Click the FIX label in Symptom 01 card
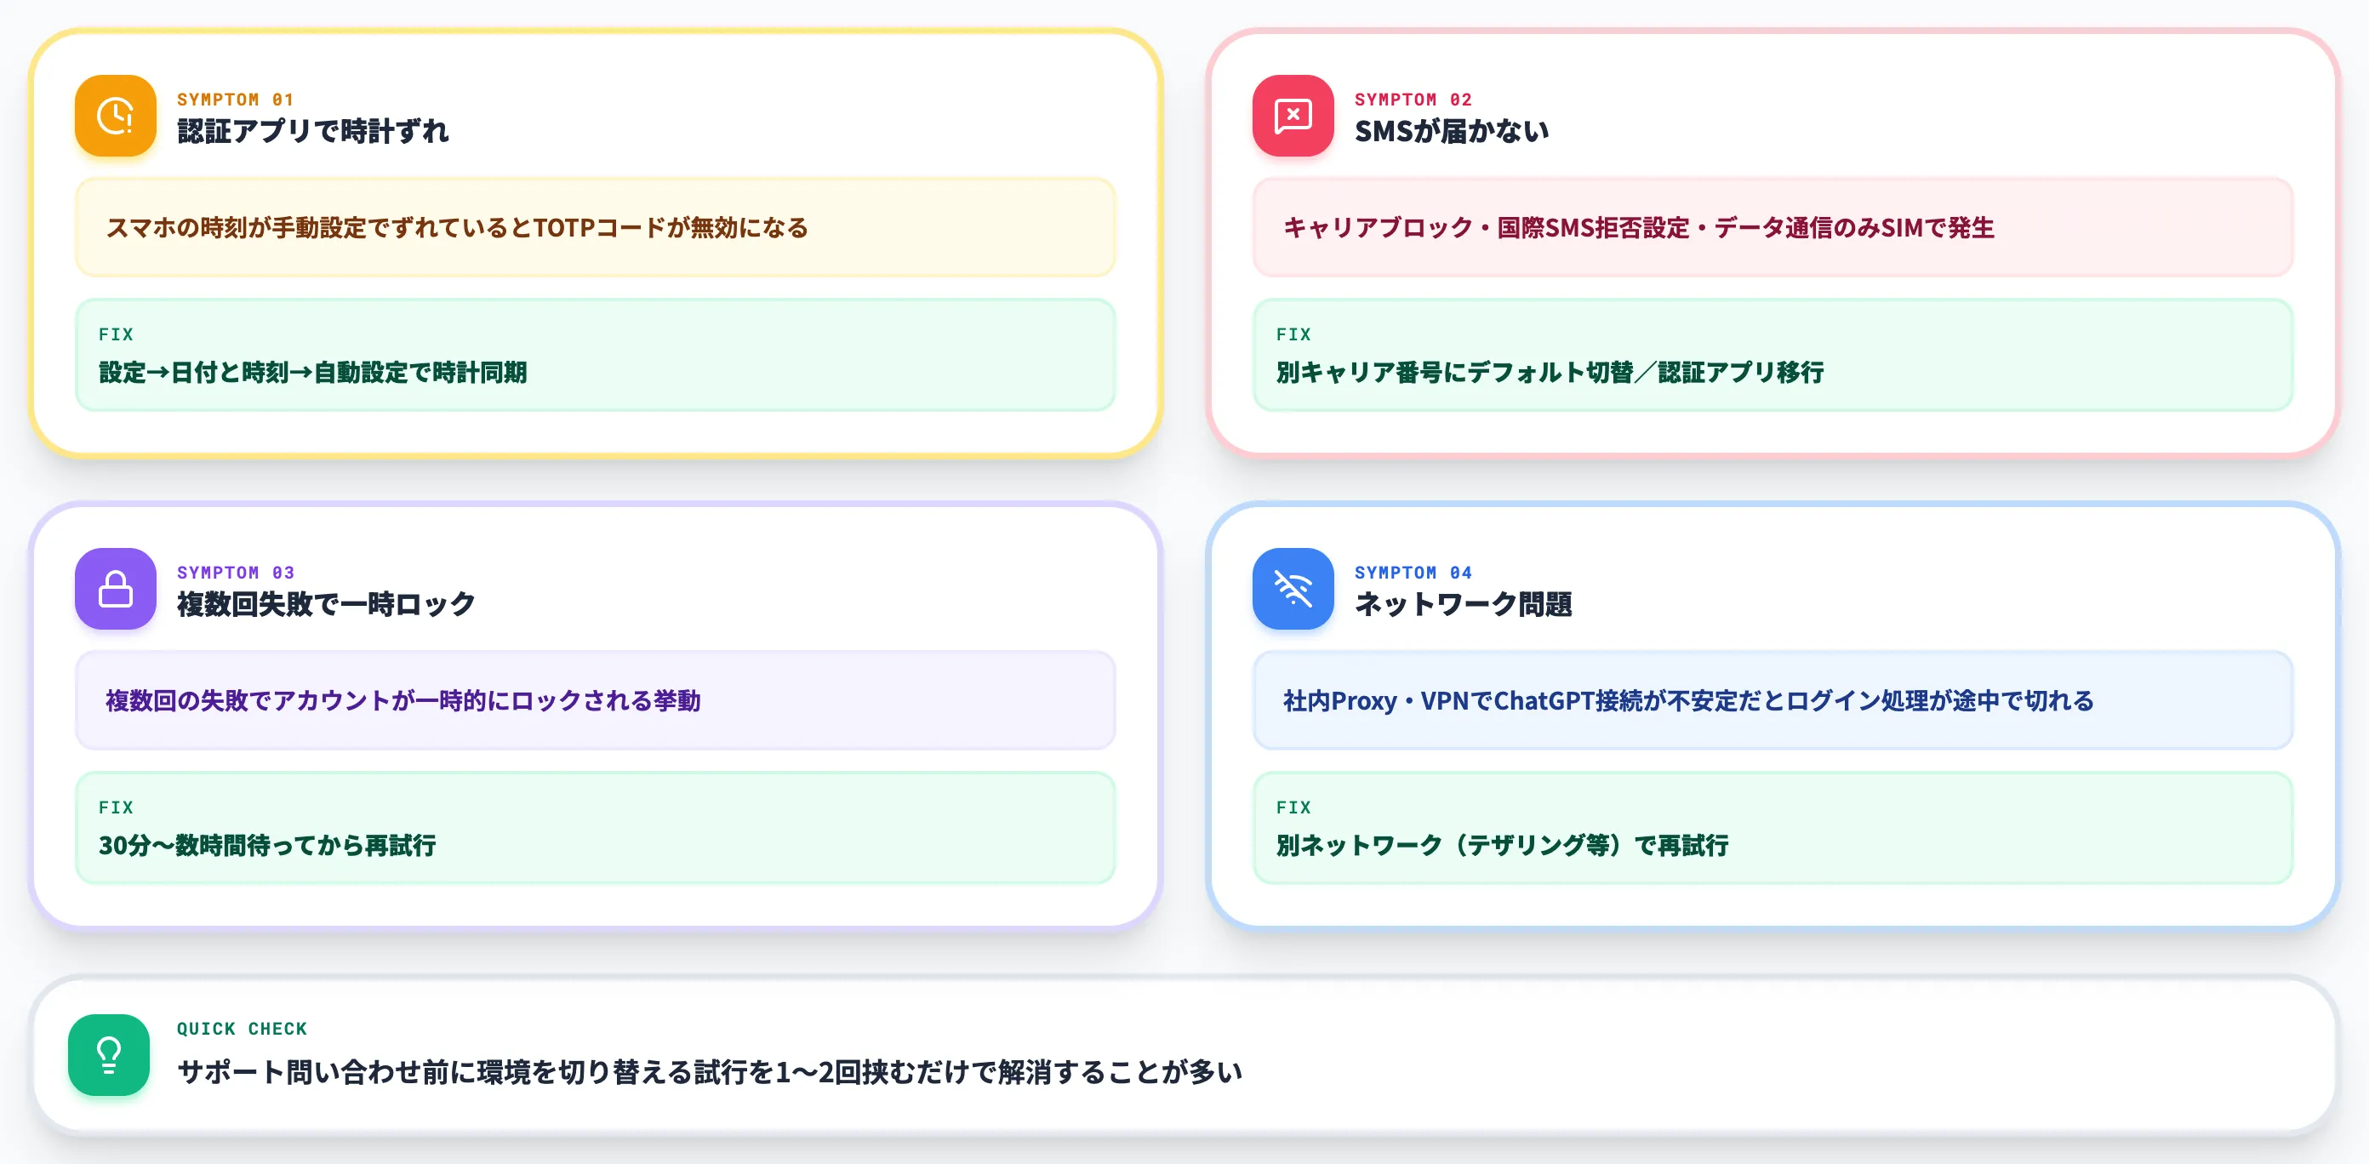Image resolution: width=2369 pixels, height=1164 pixels. coord(116,334)
